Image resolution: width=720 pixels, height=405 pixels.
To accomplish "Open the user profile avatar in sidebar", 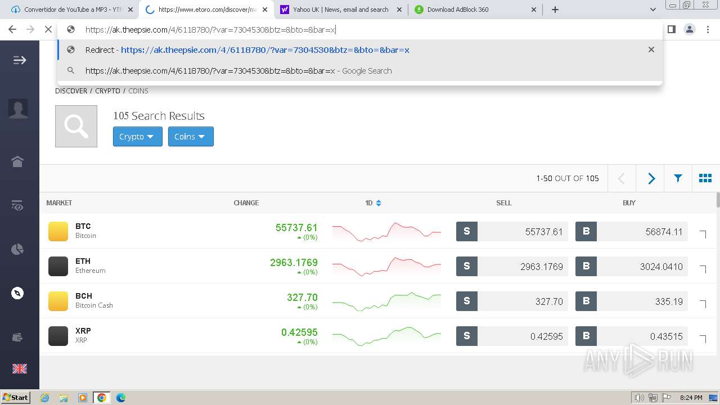I will (18, 108).
